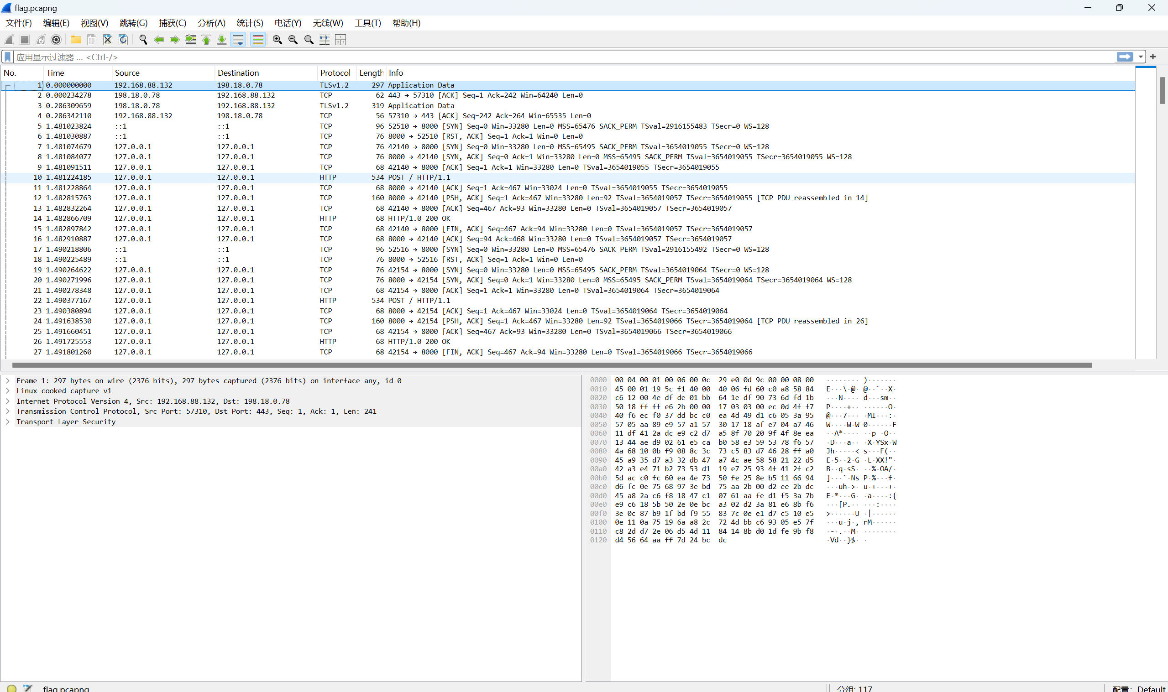The image size is (1168, 692).
Task: Open the 视图(V) menu
Action: click(x=94, y=23)
